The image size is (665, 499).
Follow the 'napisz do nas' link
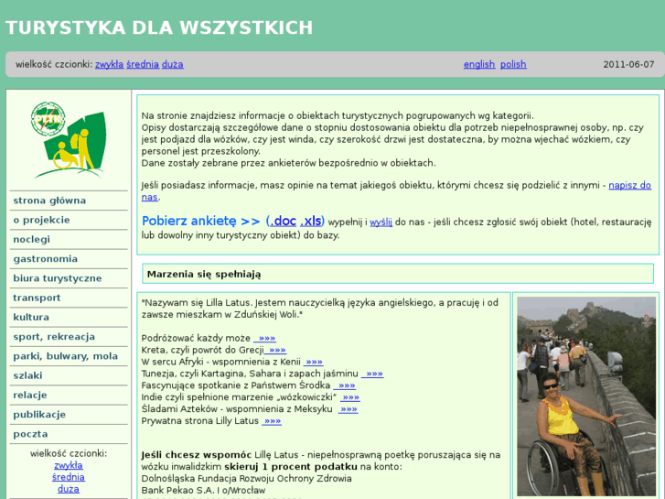630,186
